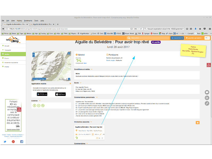Zoom in on the map with the plus button
This screenshot has height=159, width=212.
[33, 54]
